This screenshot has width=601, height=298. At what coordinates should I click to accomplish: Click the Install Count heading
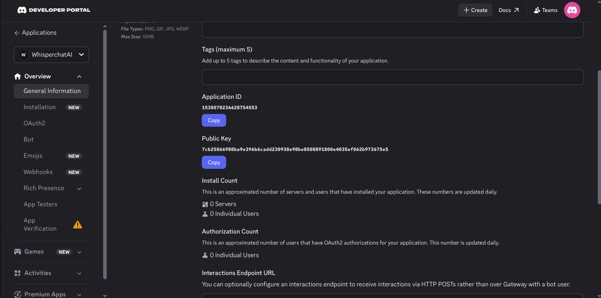(x=220, y=181)
